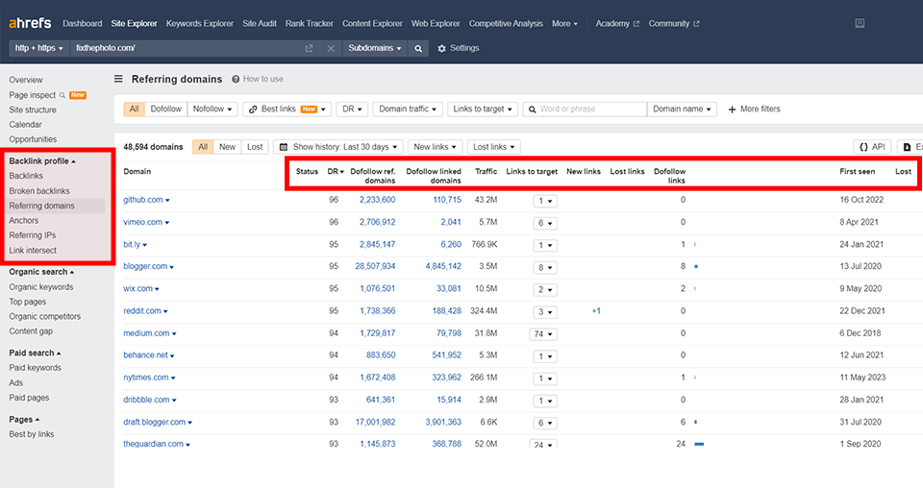Viewport: 923px width, 488px height.
Task: Switch domains list to Lost
Action: click(x=254, y=147)
